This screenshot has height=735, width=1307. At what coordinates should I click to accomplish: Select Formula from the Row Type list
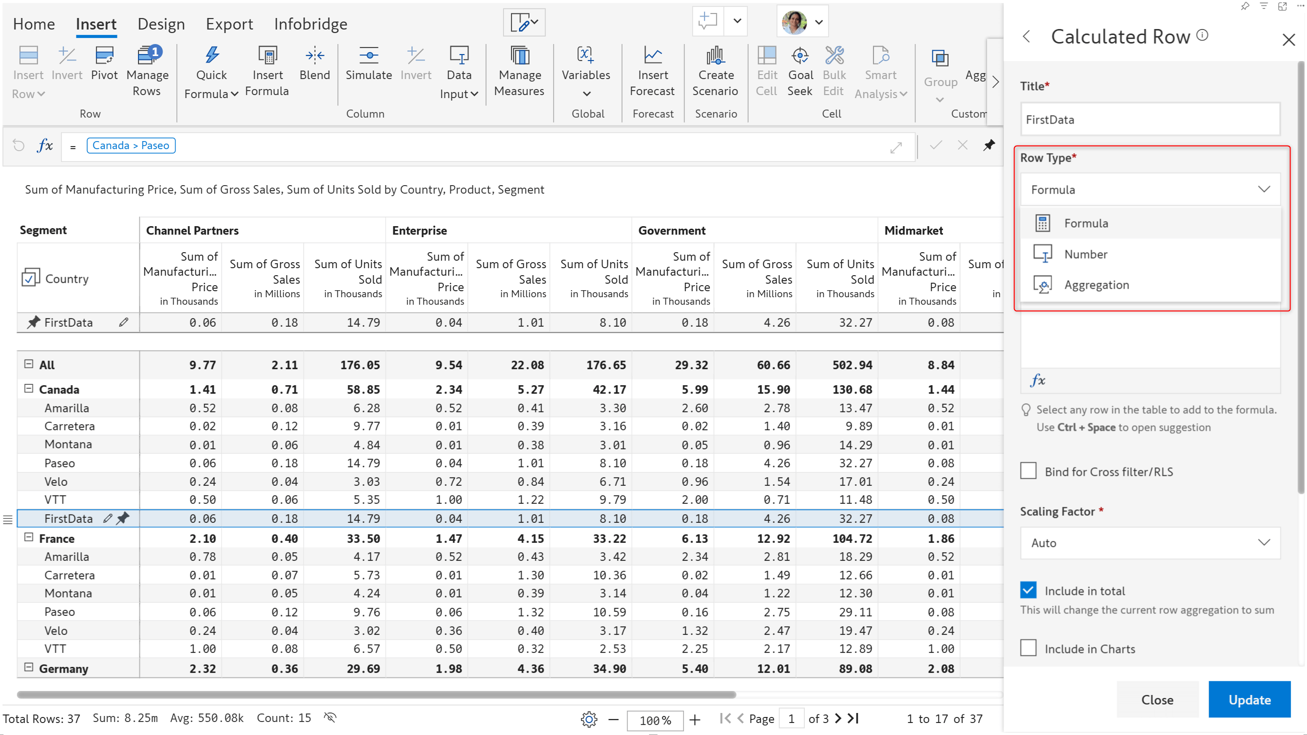(x=1086, y=223)
